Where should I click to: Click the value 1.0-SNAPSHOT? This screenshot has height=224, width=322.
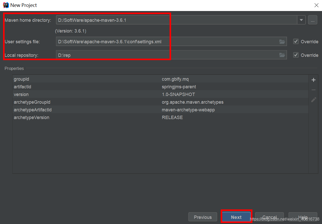click(x=178, y=94)
